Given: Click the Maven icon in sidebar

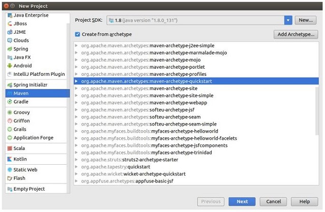Looking at the screenshot, I should 10,94.
